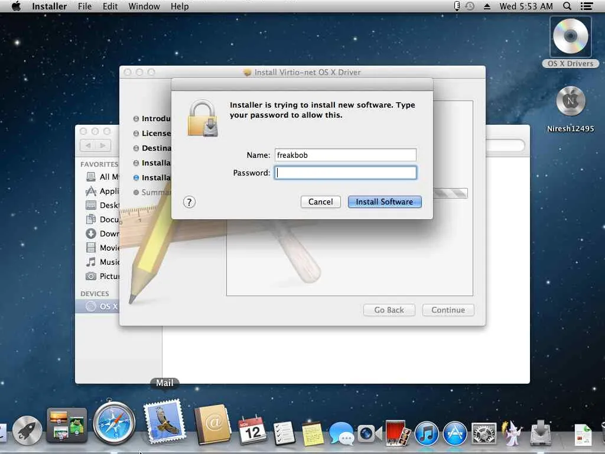The width and height of the screenshot is (605, 454).
Task: Click Finder back arrow button
Action: click(x=88, y=145)
